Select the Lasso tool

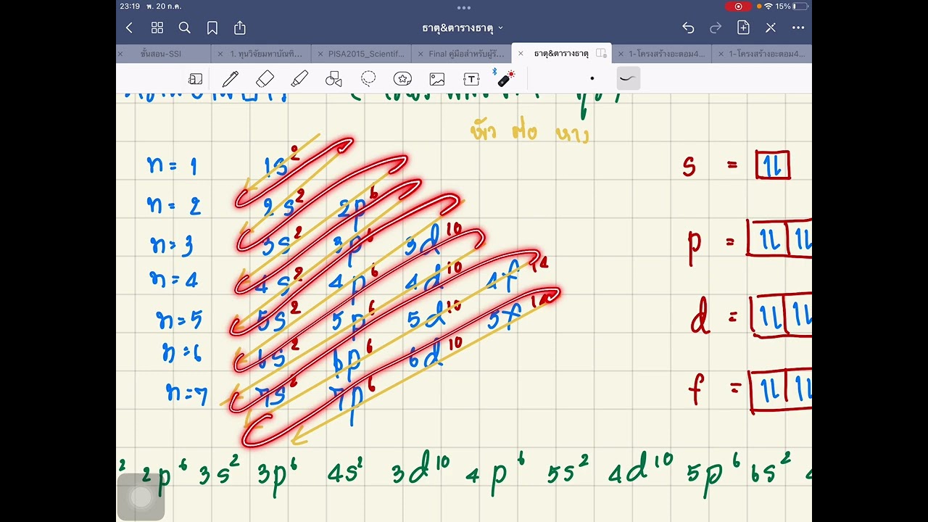(368, 78)
